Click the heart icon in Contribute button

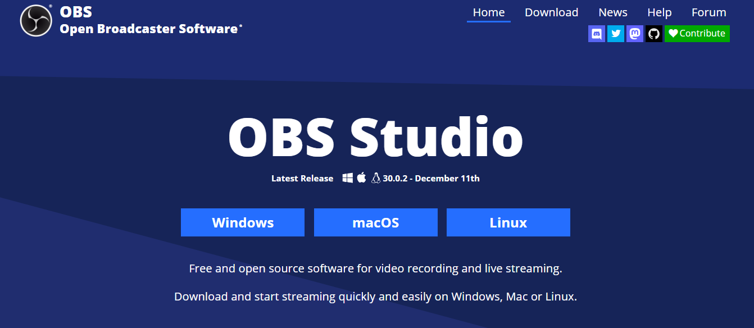(x=673, y=34)
